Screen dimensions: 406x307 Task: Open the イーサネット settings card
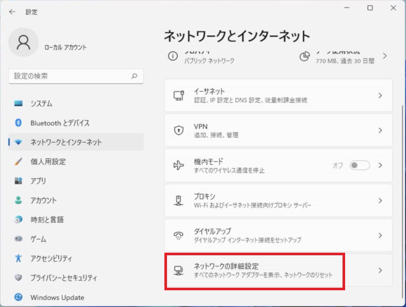tap(278, 95)
